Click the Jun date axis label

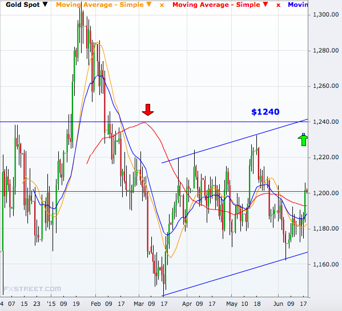coord(278,304)
